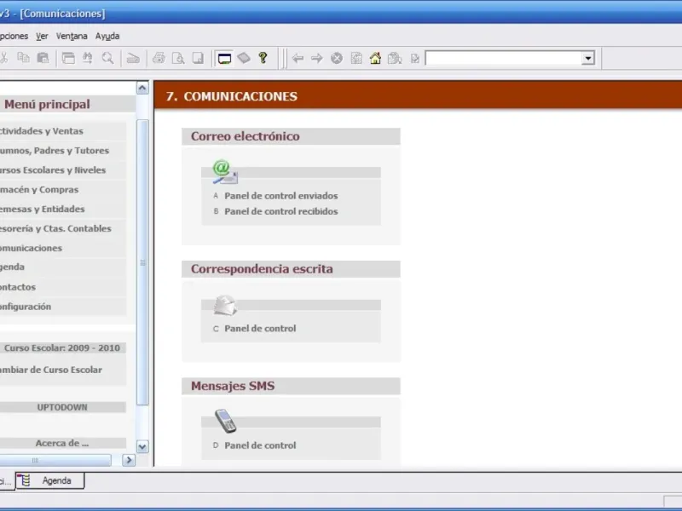682x511 pixels.
Task: Select Cursos Escolares y Niveles entry
Action: [63, 170]
